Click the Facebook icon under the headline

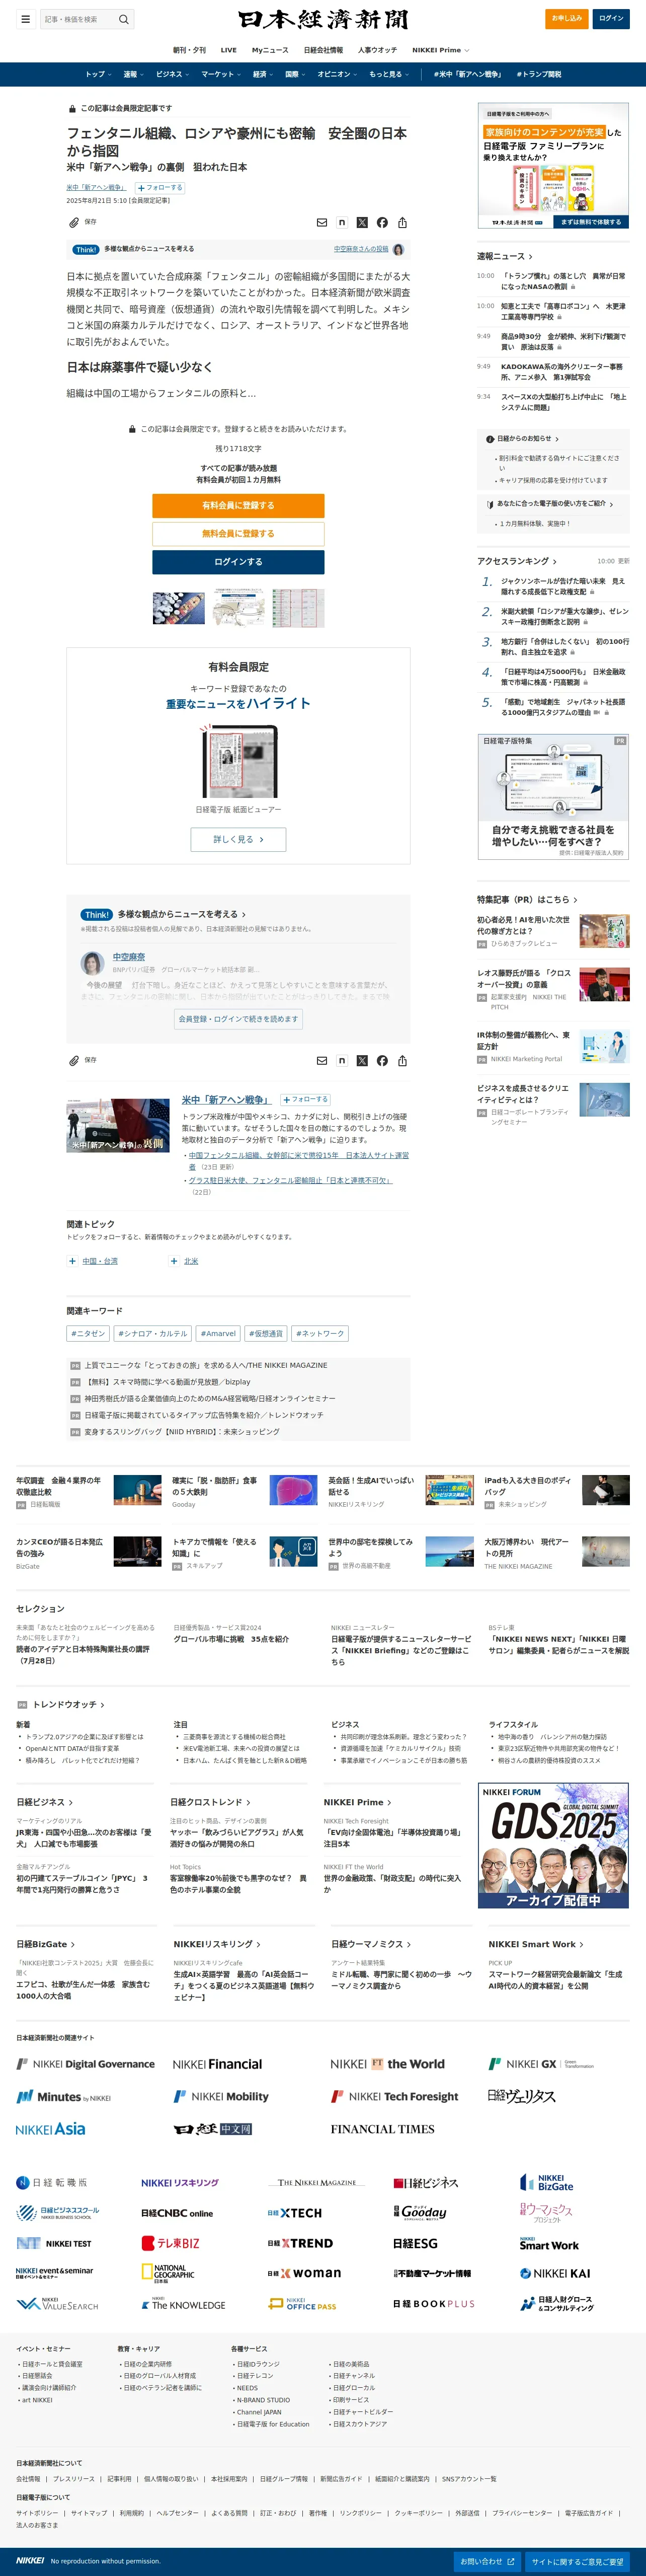(382, 223)
